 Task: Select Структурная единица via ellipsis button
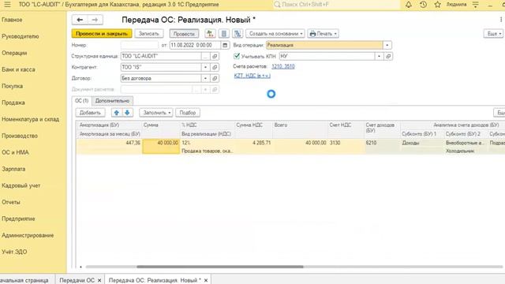pyautogui.click(x=205, y=56)
